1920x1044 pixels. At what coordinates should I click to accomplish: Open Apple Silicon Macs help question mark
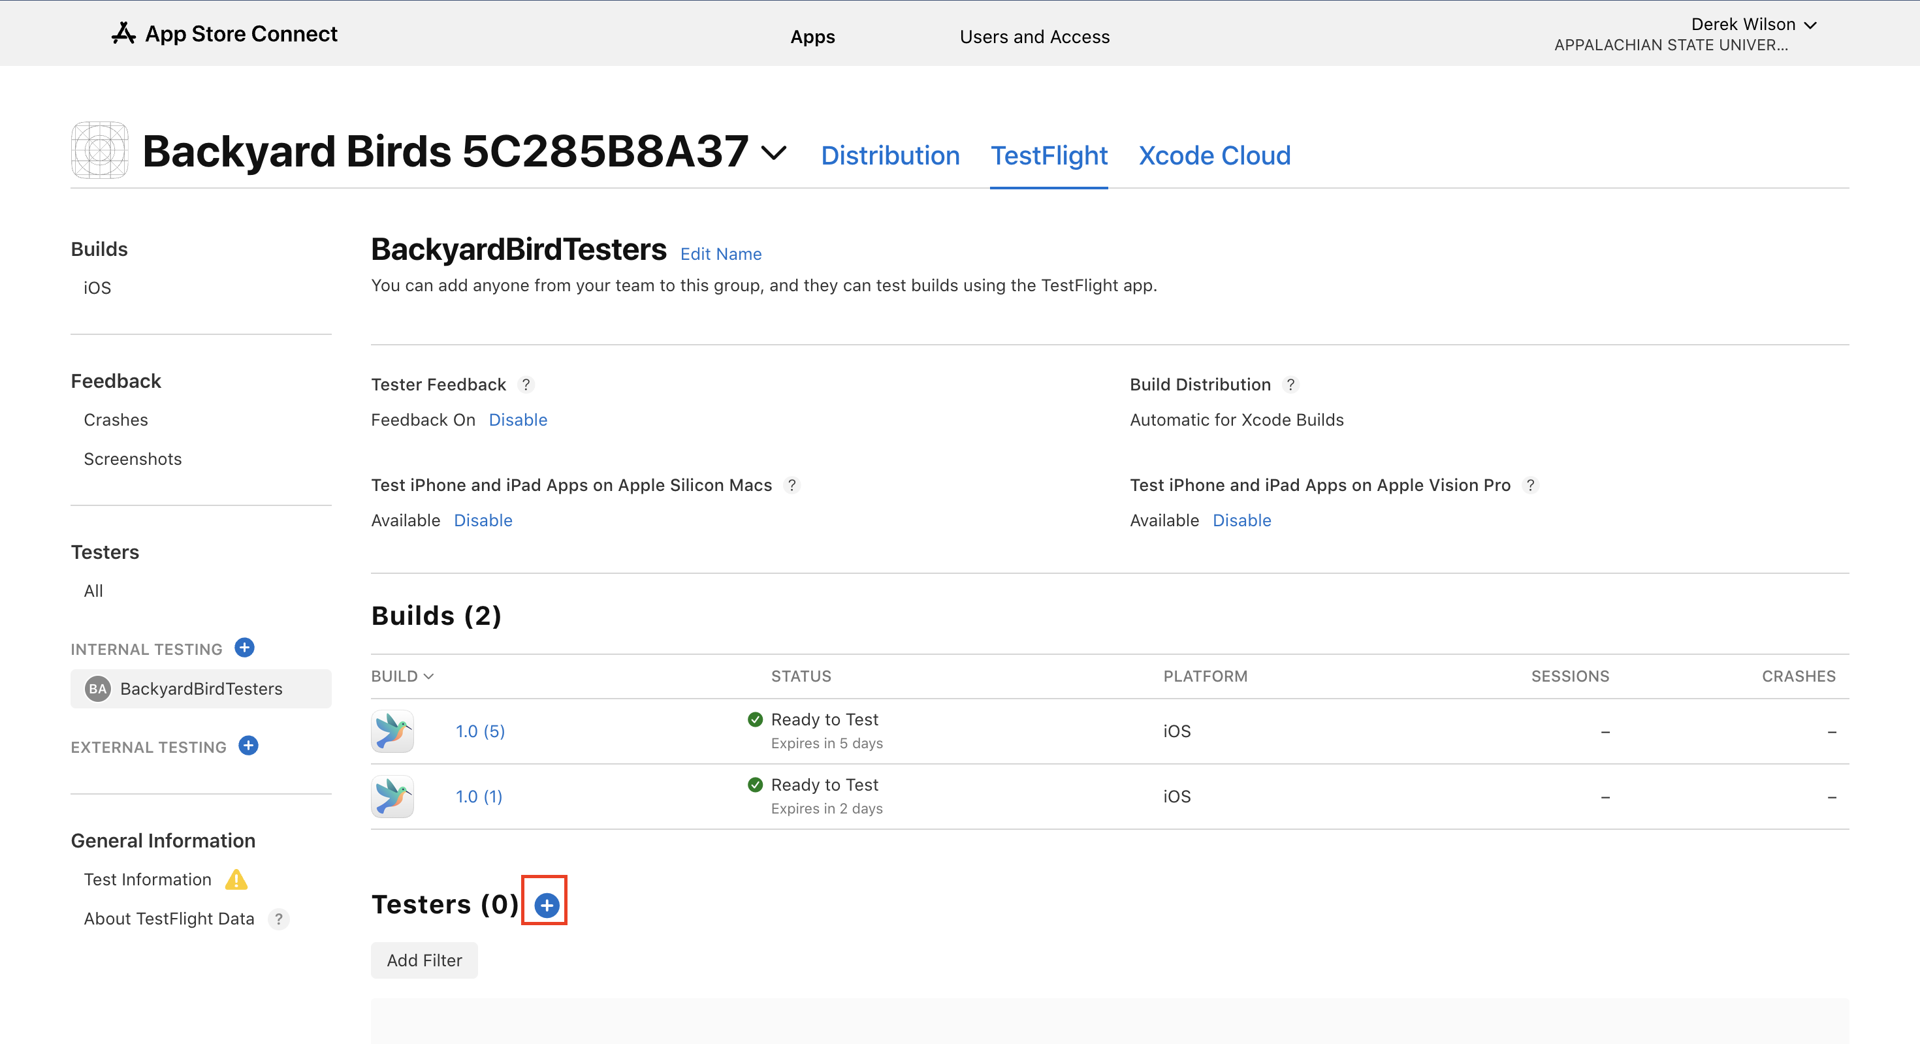coord(792,485)
